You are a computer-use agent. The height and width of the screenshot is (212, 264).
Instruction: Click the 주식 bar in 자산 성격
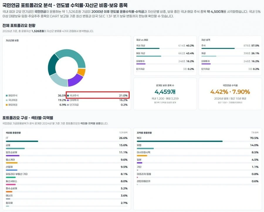[230, 48]
